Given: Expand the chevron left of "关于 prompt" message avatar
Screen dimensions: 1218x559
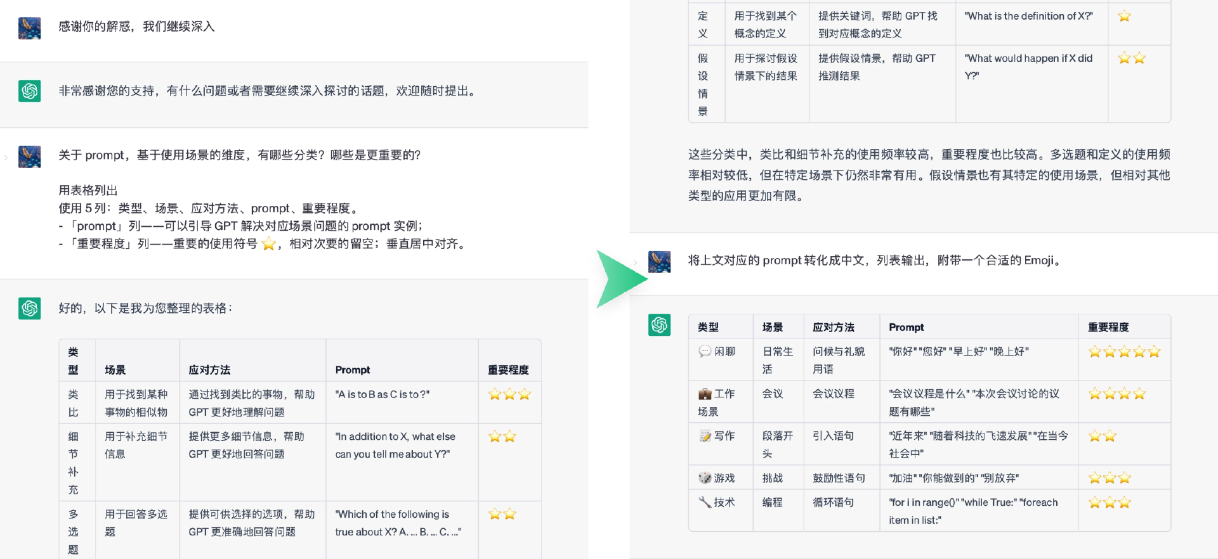Looking at the screenshot, I should [6, 157].
